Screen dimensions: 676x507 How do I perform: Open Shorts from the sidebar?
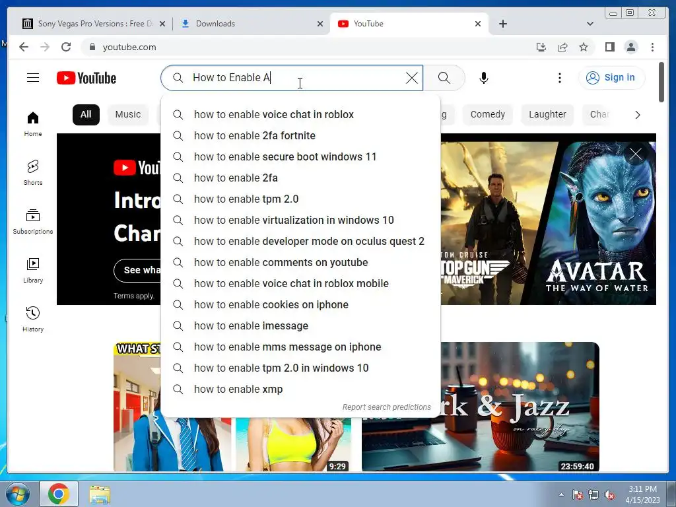(33, 173)
